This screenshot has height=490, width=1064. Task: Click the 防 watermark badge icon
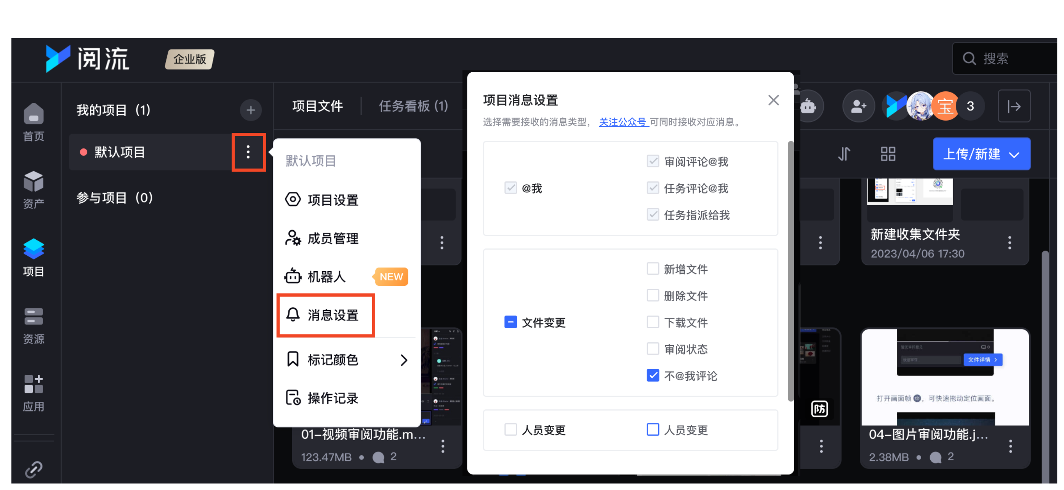coord(819,409)
